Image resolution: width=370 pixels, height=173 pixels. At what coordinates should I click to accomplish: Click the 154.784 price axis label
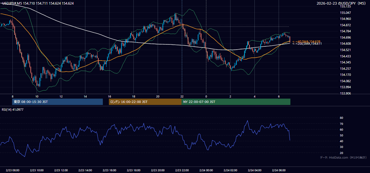tap(345, 31)
